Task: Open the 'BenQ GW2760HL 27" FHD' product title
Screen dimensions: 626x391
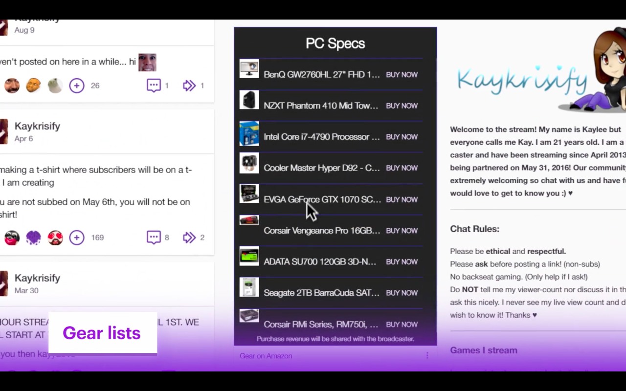Action: tap(321, 75)
